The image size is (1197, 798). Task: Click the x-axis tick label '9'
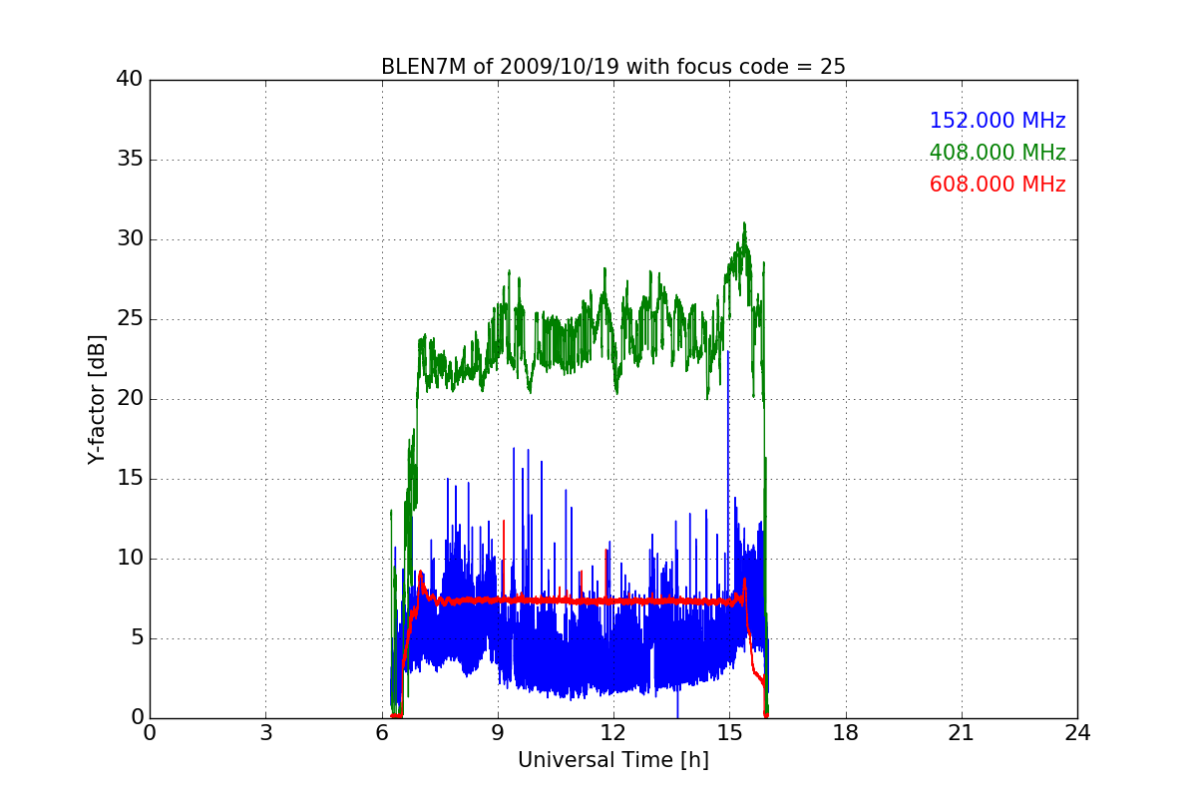(x=498, y=733)
